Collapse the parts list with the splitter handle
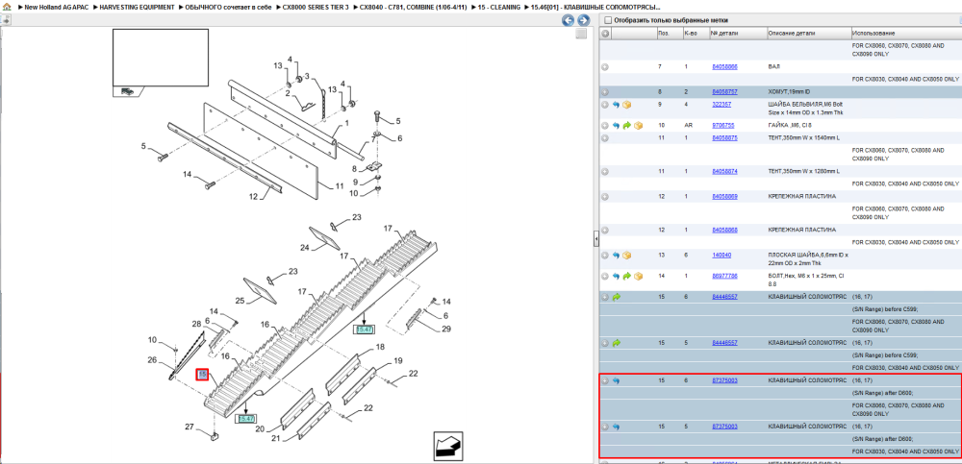The height and width of the screenshot is (464, 962). (x=595, y=239)
